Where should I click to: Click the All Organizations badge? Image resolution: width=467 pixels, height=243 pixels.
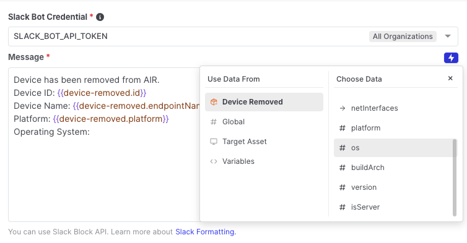point(403,36)
